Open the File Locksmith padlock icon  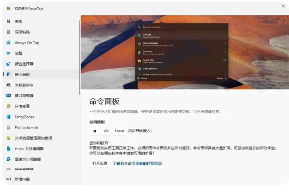coord(9,127)
